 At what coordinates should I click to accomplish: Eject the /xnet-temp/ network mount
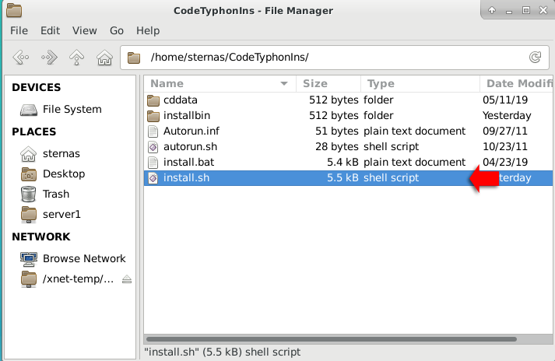pyautogui.click(x=127, y=279)
